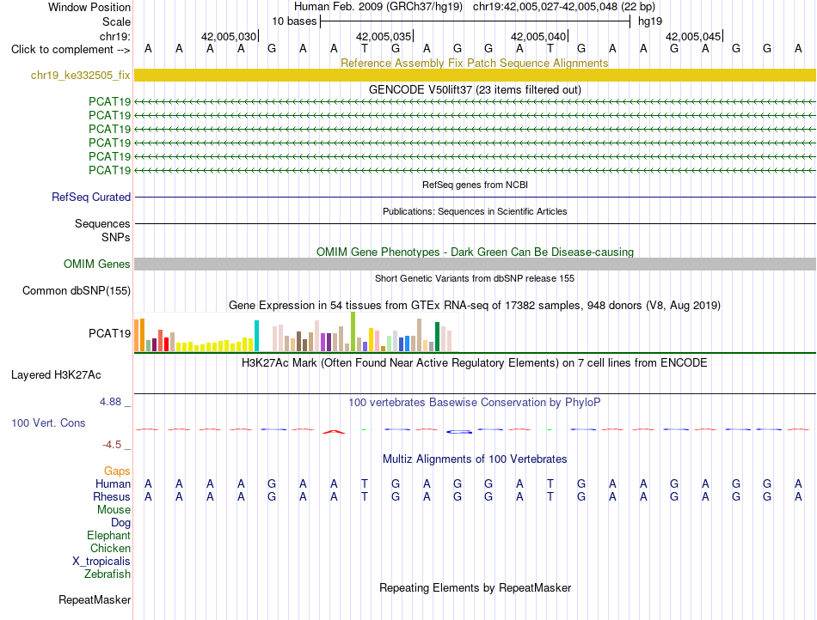
Task: Click the large red A in PhyloP track
Action: point(334,431)
